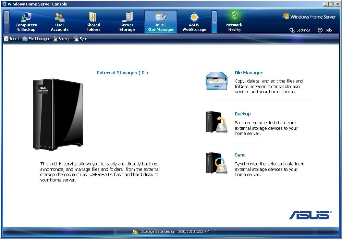Click the ASUS Home Server tower image
The width and height of the screenshot is (342, 239).
click(x=58, y=115)
